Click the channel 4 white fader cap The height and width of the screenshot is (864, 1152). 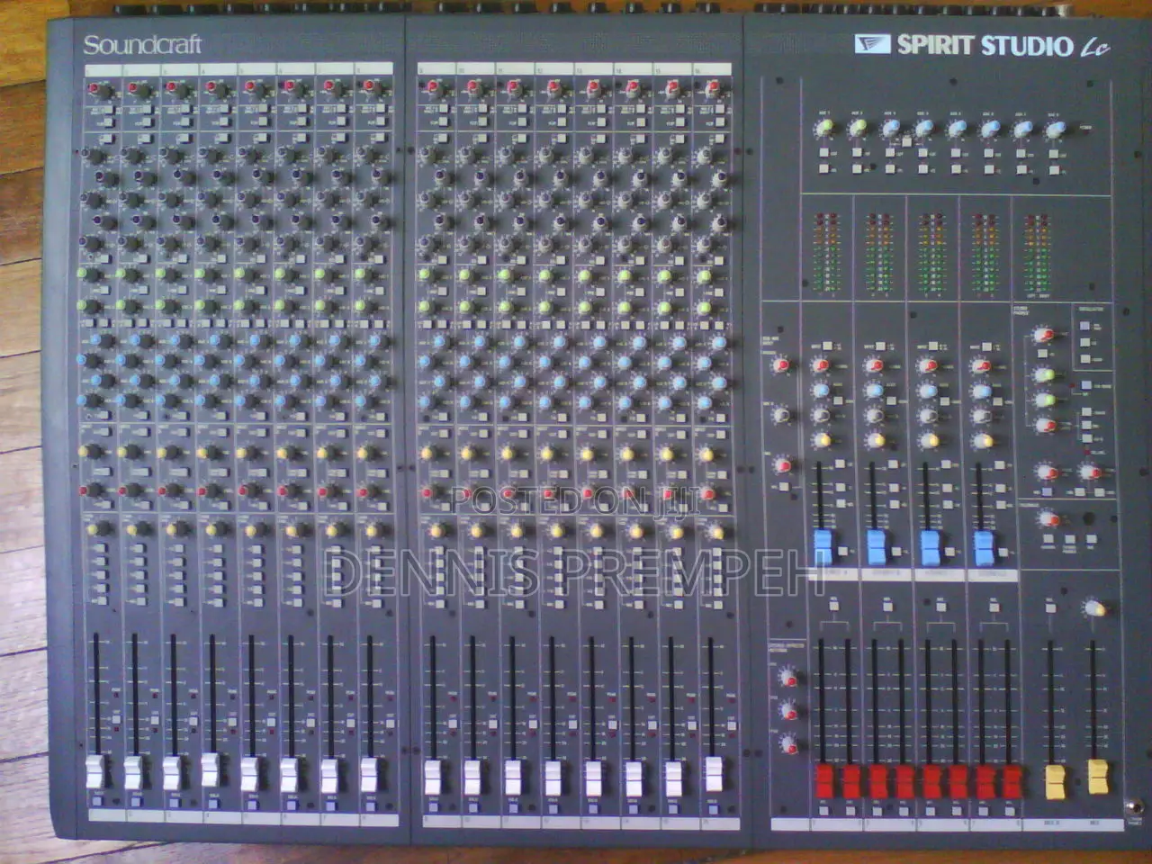210,770
